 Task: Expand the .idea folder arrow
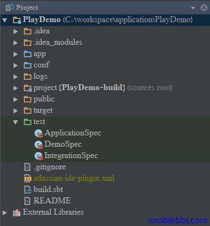click(x=16, y=31)
